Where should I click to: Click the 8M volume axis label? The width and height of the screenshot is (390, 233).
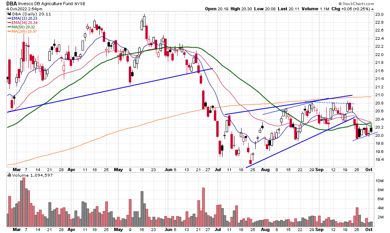(x=381, y=190)
